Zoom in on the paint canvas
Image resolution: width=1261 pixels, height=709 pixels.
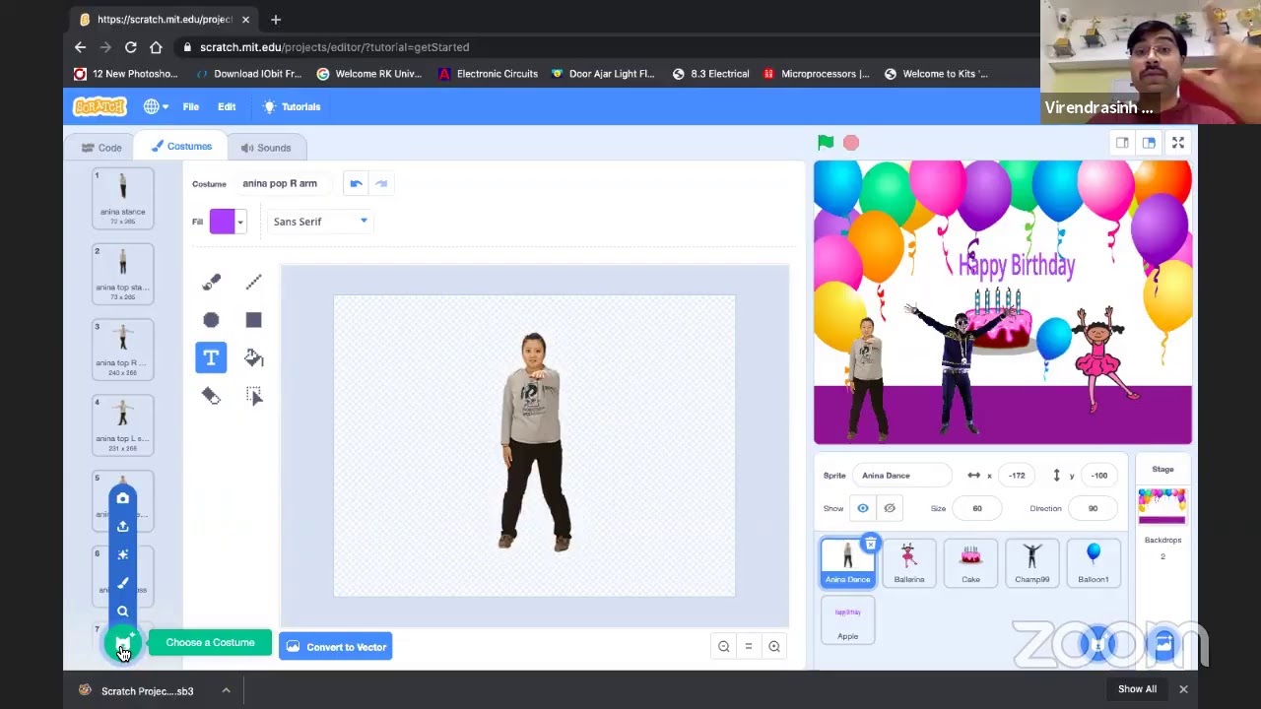(774, 647)
